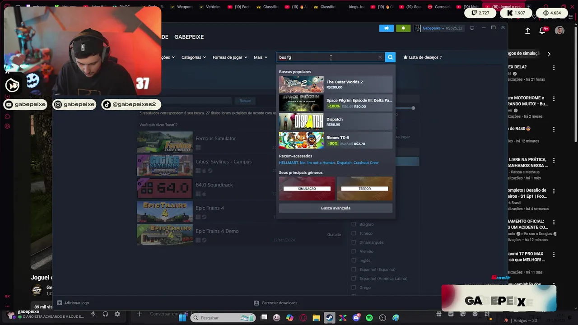This screenshot has height=325, width=578.
Task: Clear the Steam search field with X
Action: [x=380, y=57]
